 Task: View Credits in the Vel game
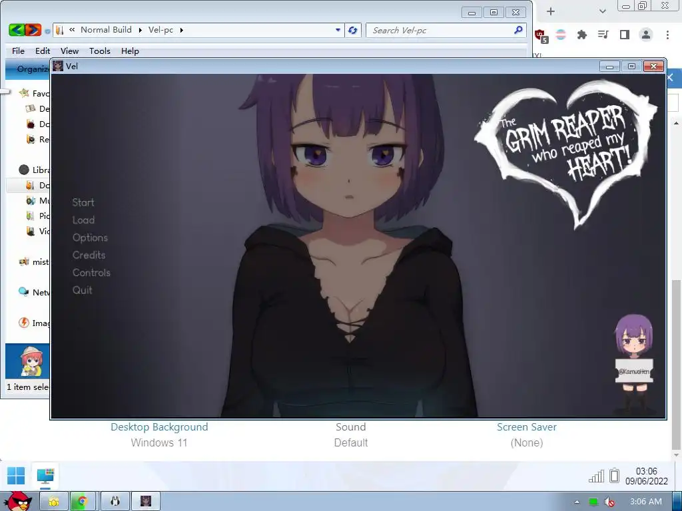click(x=89, y=255)
